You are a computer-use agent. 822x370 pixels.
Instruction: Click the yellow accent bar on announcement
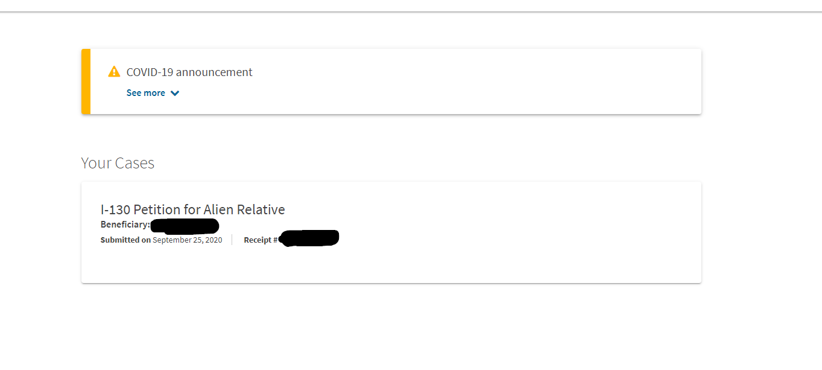(x=86, y=81)
